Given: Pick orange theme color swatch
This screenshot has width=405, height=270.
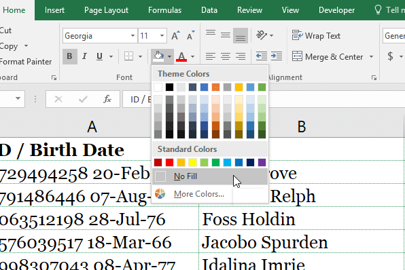Looking at the screenshot, I should [215, 87].
